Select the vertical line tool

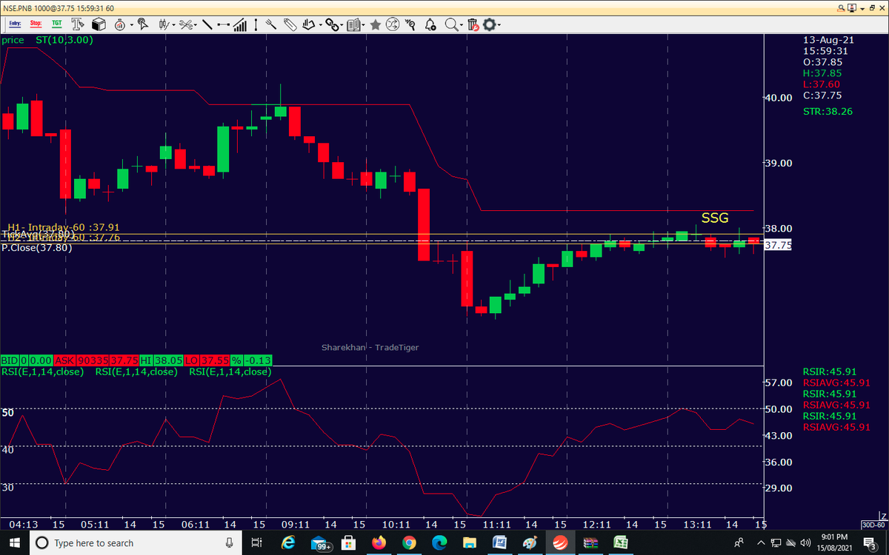pyautogui.click(x=255, y=24)
